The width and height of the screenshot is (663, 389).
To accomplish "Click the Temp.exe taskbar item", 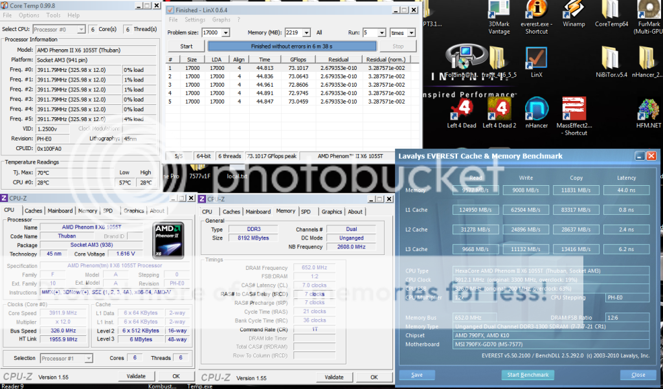I will click(200, 386).
